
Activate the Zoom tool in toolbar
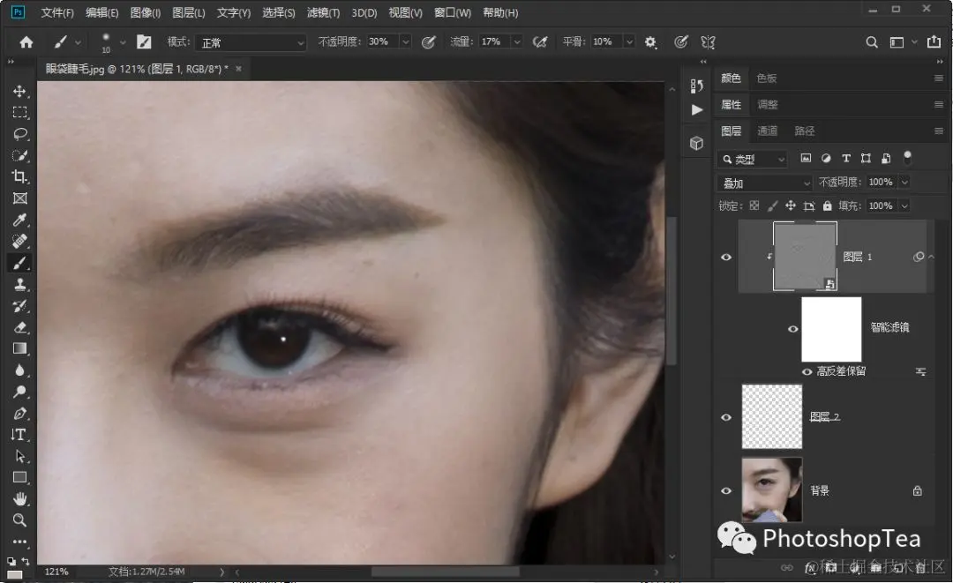click(x=19, y=520)
